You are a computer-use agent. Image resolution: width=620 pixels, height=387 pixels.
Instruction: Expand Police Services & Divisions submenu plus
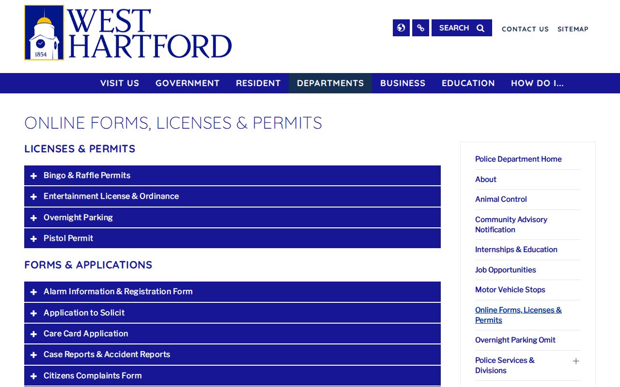(576, 361)
